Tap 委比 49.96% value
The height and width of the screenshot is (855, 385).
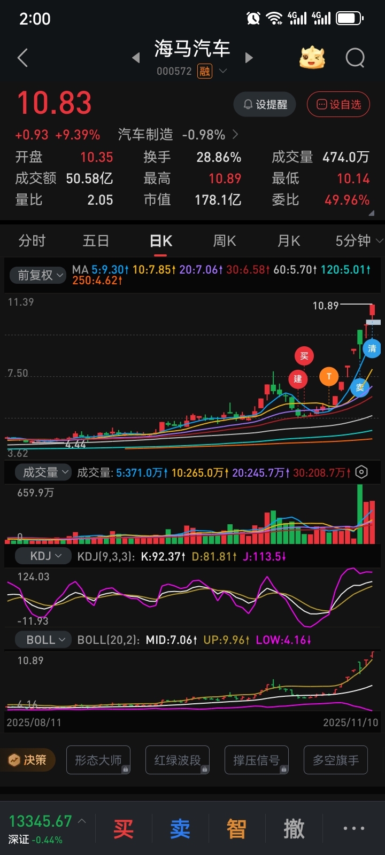[347, 200]
